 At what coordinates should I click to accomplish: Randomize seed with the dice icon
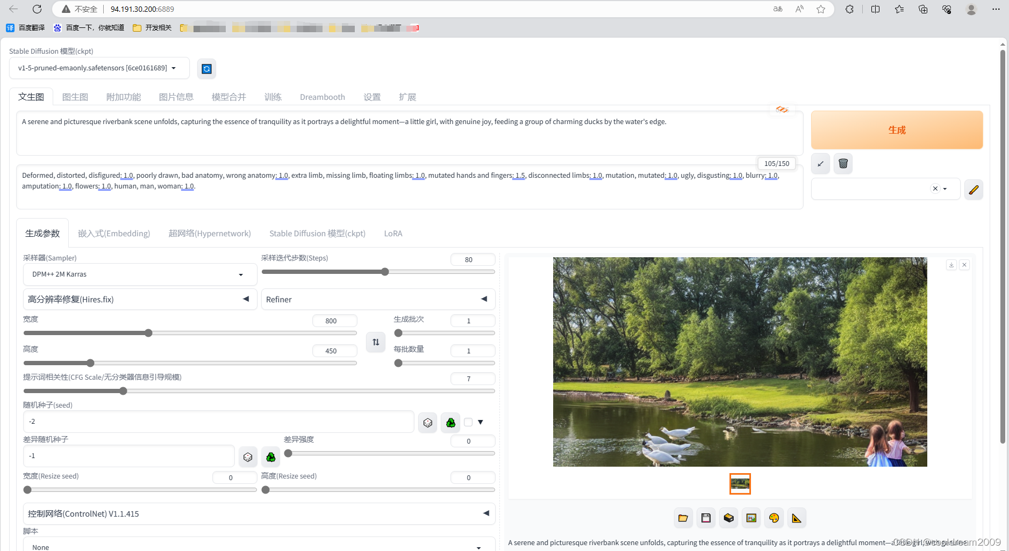point(428,423)
